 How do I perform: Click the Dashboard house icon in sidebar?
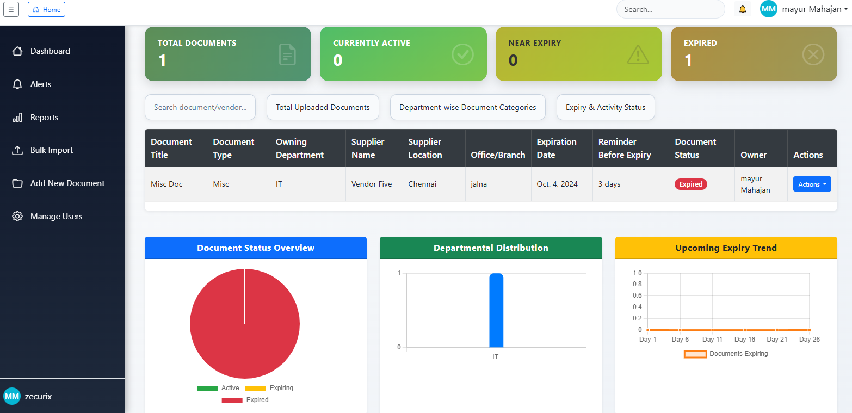coord(17,51)
